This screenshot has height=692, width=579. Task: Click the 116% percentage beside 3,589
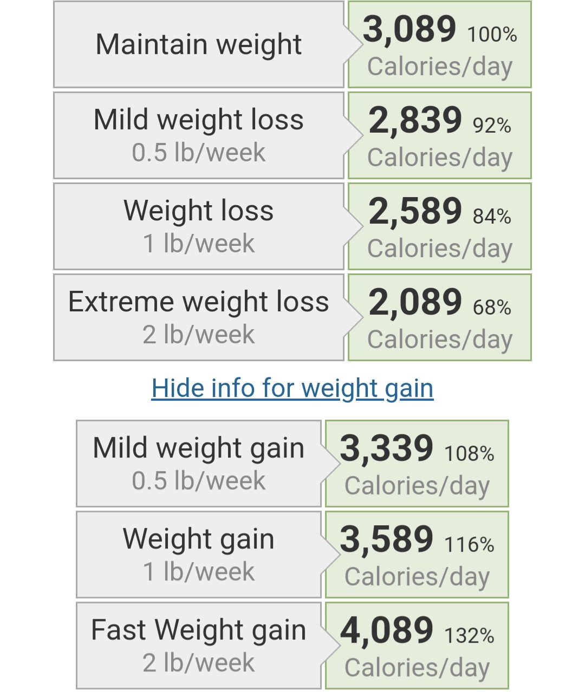(x=469, y=545)
